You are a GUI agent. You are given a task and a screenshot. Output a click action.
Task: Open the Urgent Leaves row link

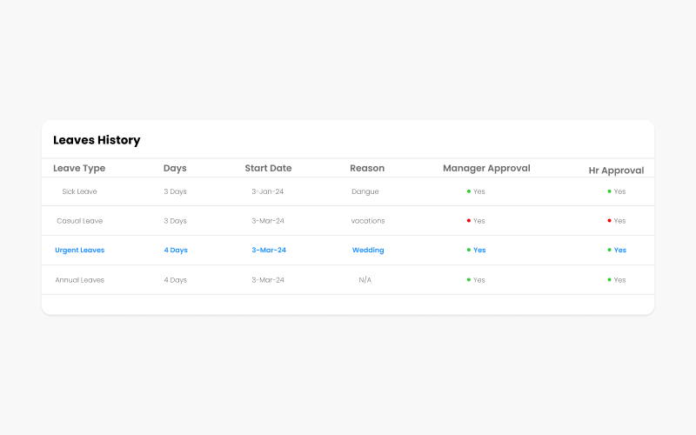point(80,250)
